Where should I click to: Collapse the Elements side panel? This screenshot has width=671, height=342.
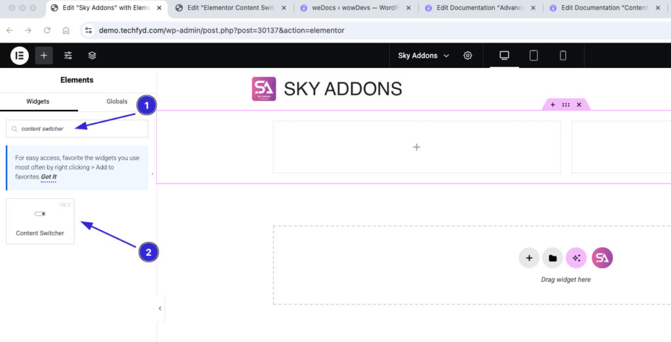160,308
